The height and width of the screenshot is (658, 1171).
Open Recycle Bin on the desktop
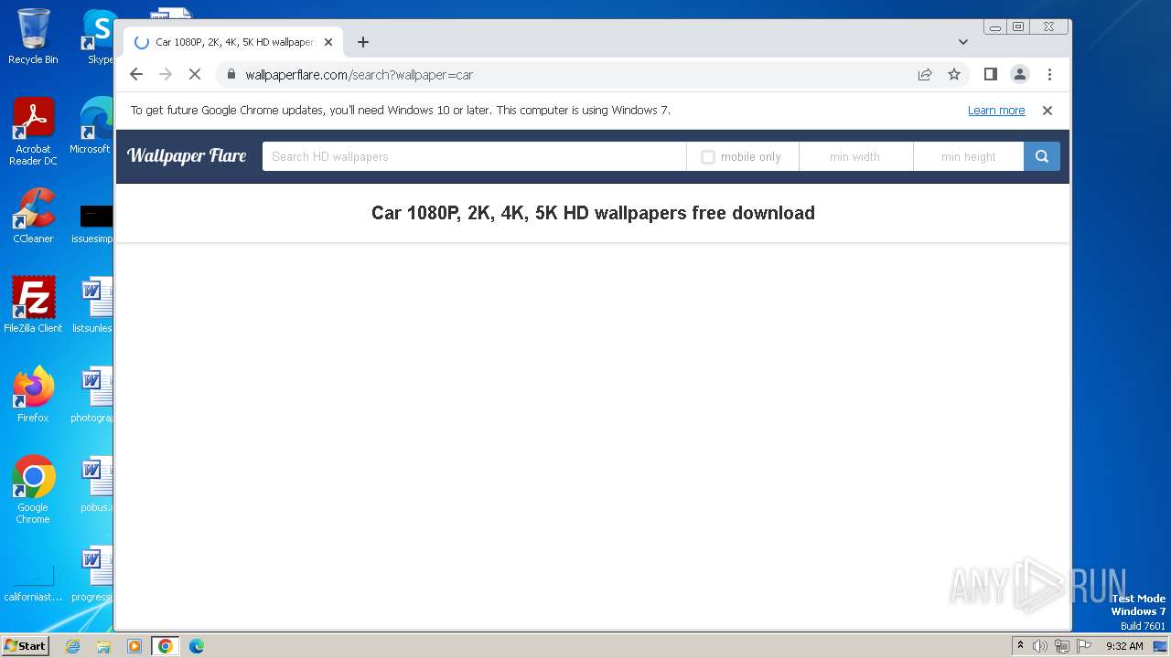[33, 37]
